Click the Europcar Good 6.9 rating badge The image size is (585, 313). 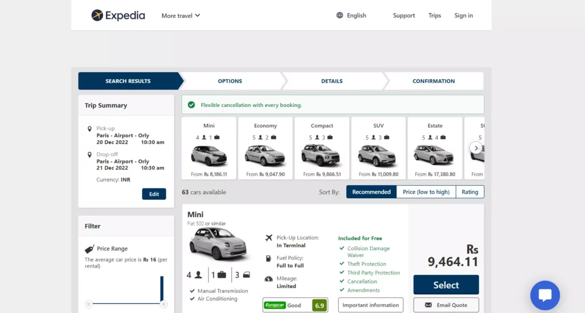point(295,305)
